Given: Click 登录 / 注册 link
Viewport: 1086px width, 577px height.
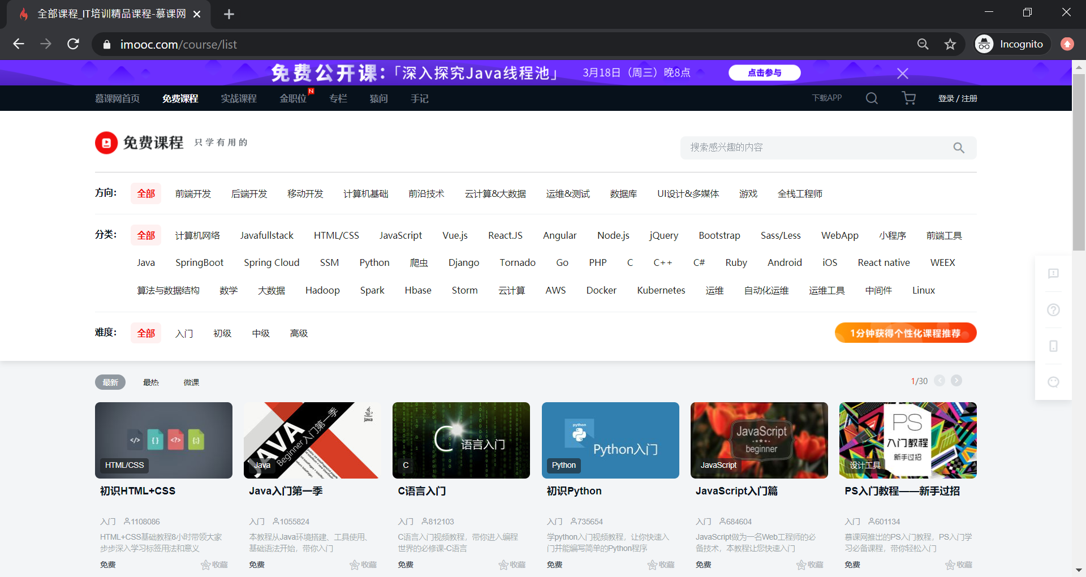Looking at the screenshot, I should (958, 98).
